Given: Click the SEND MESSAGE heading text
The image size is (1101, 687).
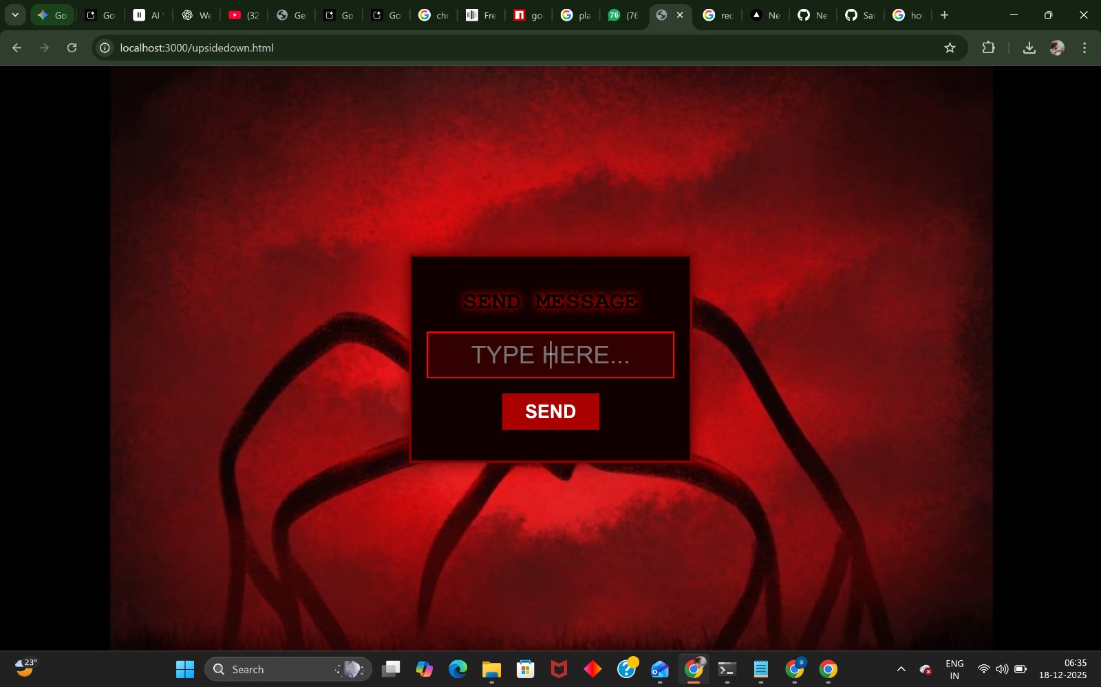Looking at the screenshot, I should click(550, 301).
